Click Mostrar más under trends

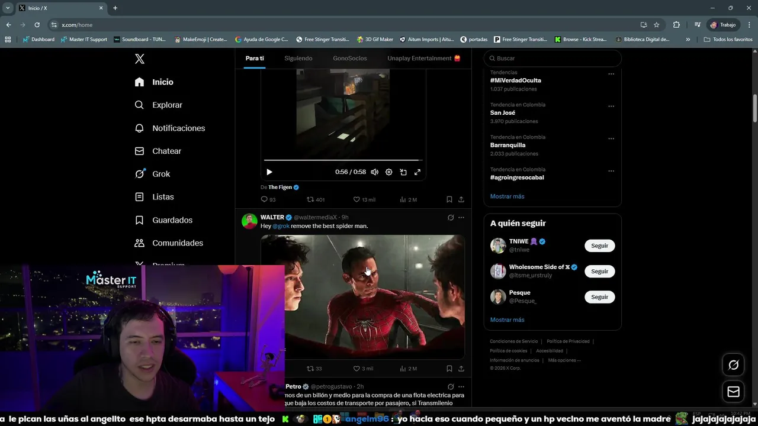point(507,196)
